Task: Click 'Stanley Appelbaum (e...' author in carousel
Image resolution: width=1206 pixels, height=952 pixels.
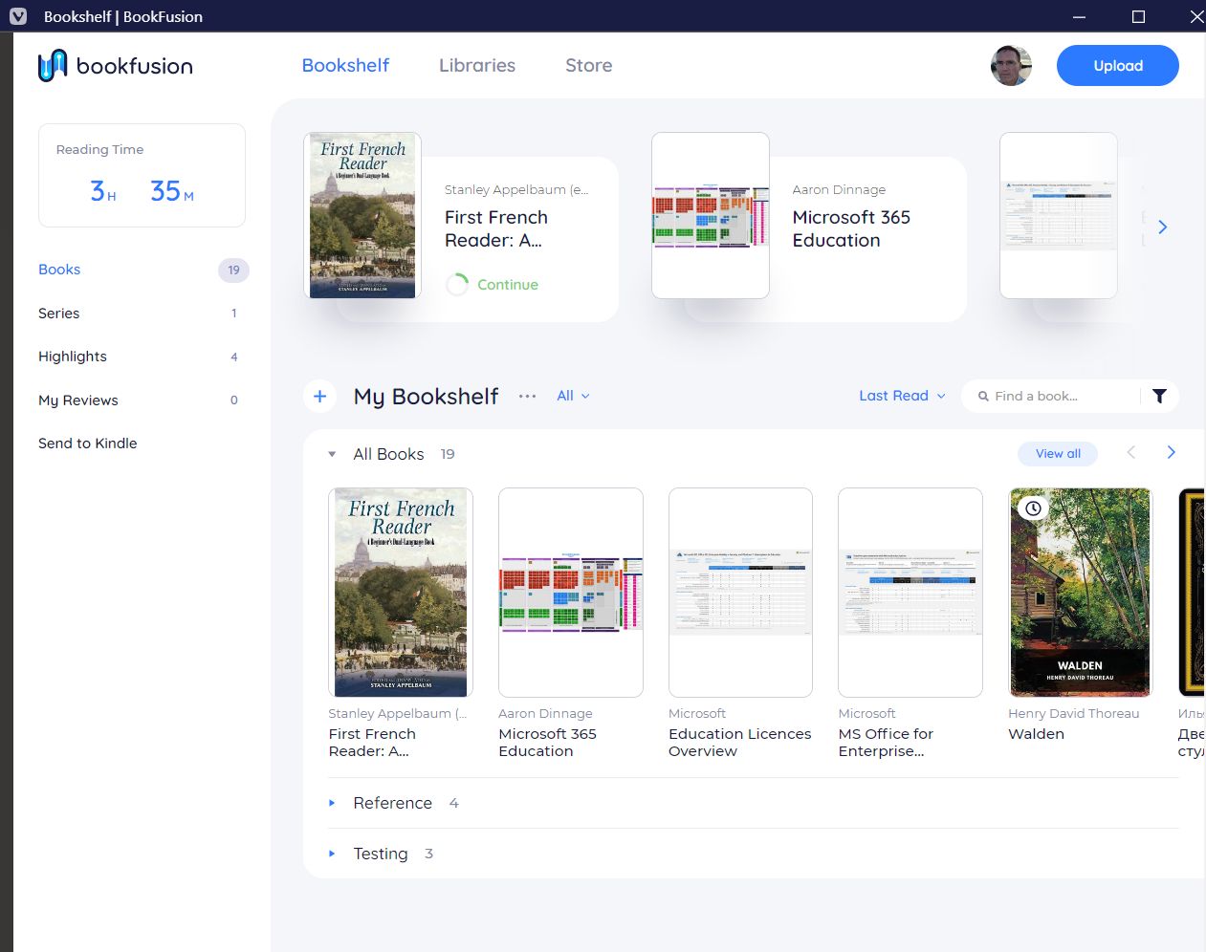Action: point(516,189)
